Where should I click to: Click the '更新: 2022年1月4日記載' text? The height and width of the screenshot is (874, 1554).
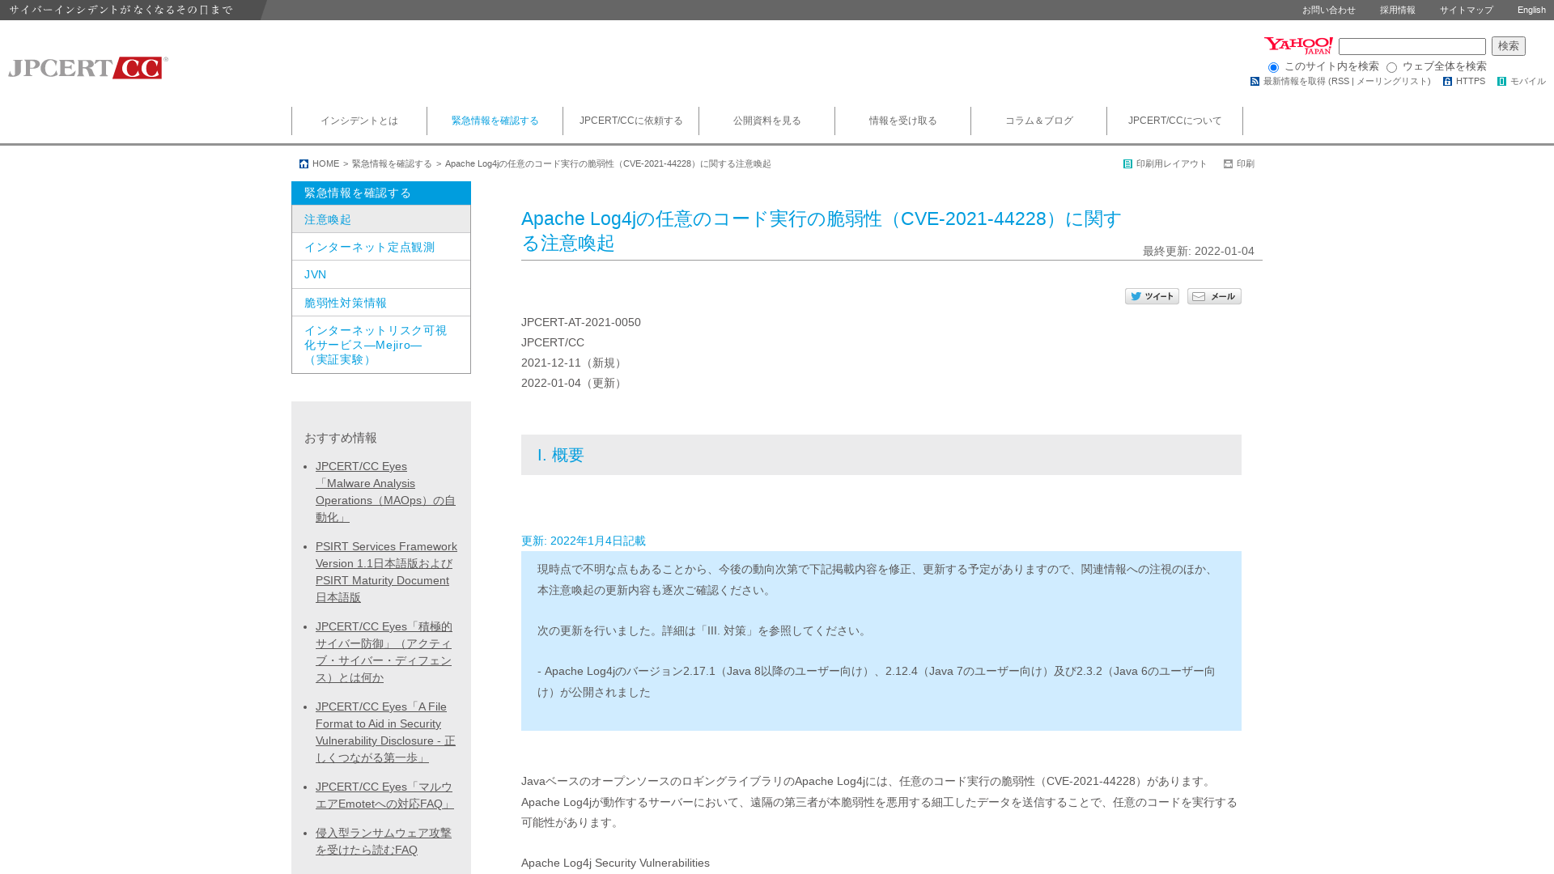tap(584, 541)
